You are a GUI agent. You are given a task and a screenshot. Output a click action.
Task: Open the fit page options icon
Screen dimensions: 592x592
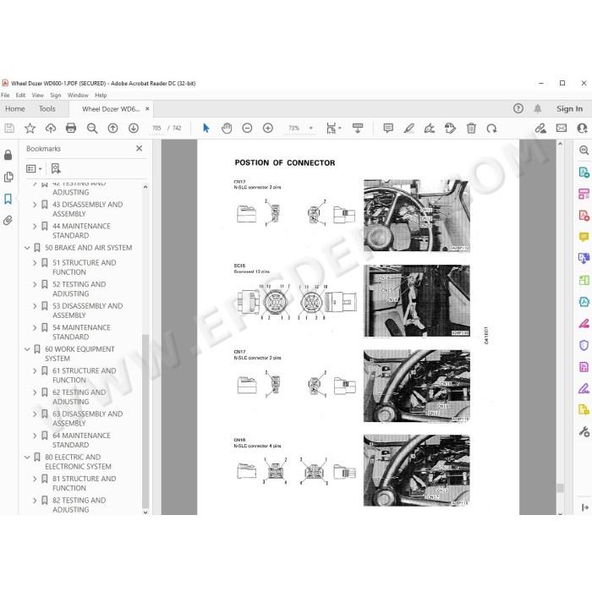(x=333, y=129)
